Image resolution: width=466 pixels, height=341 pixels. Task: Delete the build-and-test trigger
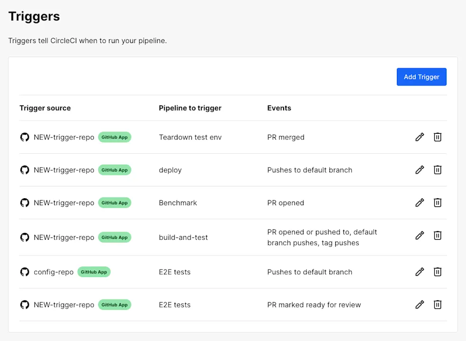(438, 236)
